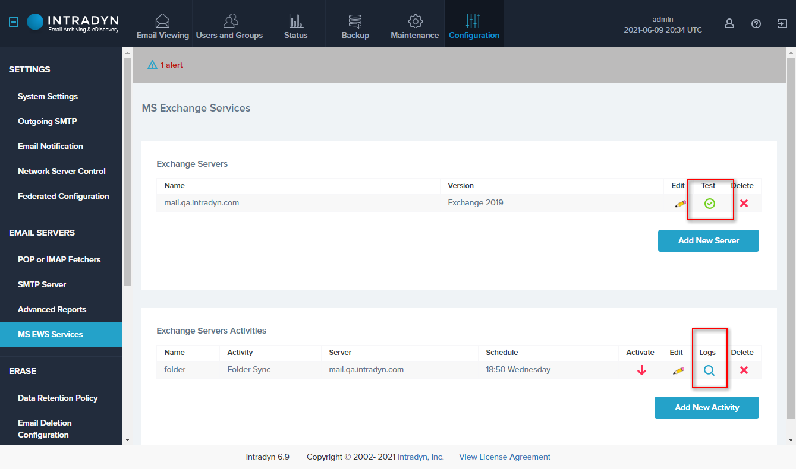Open the user profile icon
The height and width of the screenshot is (469, 796).
[x=729, y=24]
